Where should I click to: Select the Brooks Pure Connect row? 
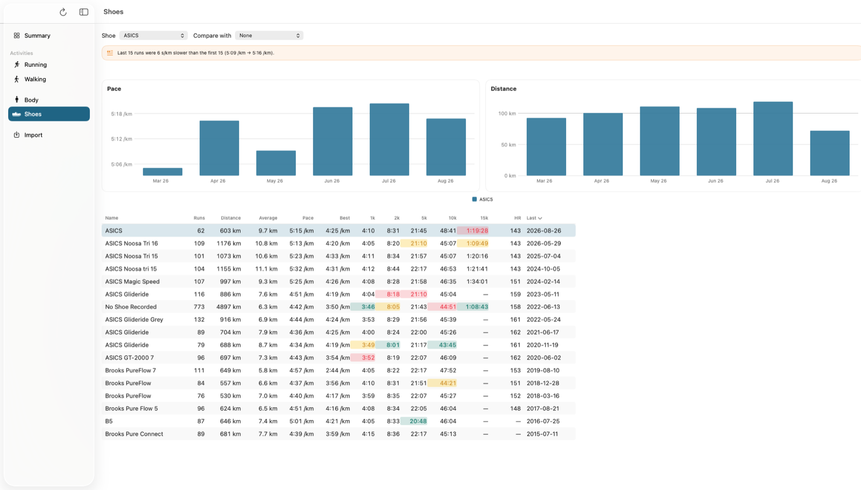pos(338,434)
